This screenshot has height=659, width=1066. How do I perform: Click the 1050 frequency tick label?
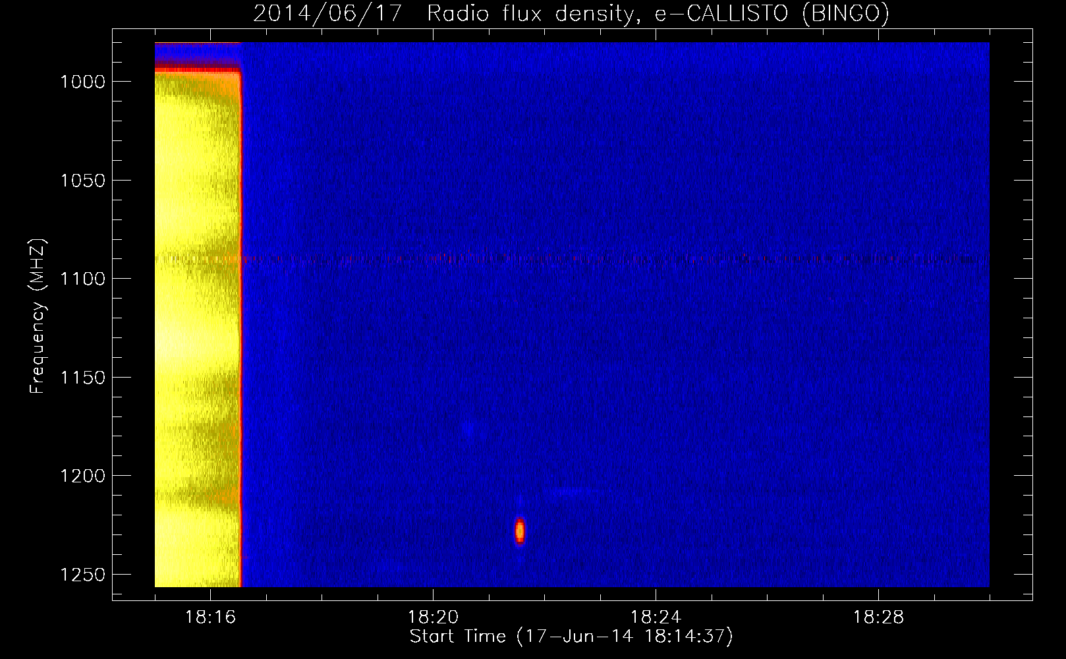[x=83, y=181]
